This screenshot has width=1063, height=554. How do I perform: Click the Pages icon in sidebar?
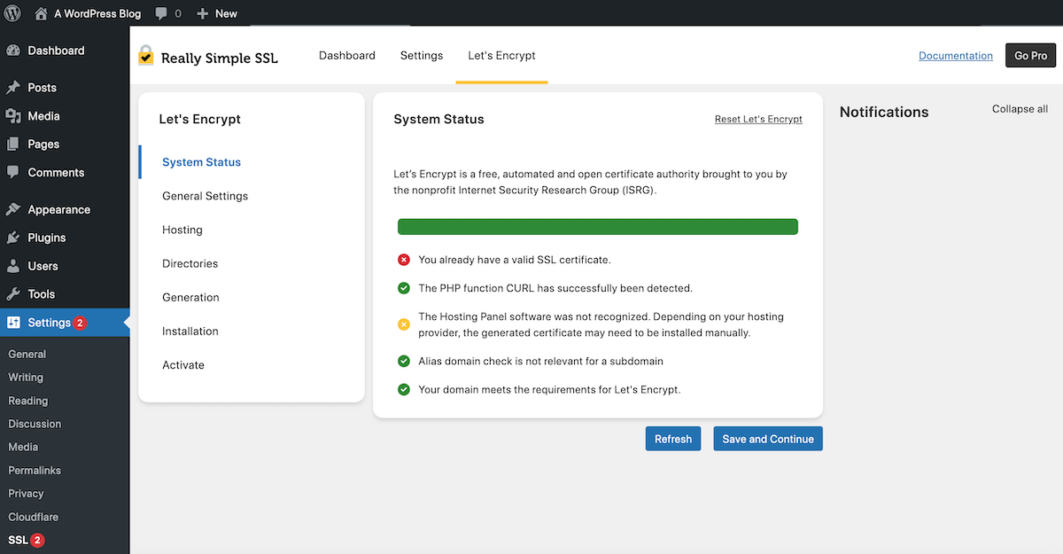(13, 144)
